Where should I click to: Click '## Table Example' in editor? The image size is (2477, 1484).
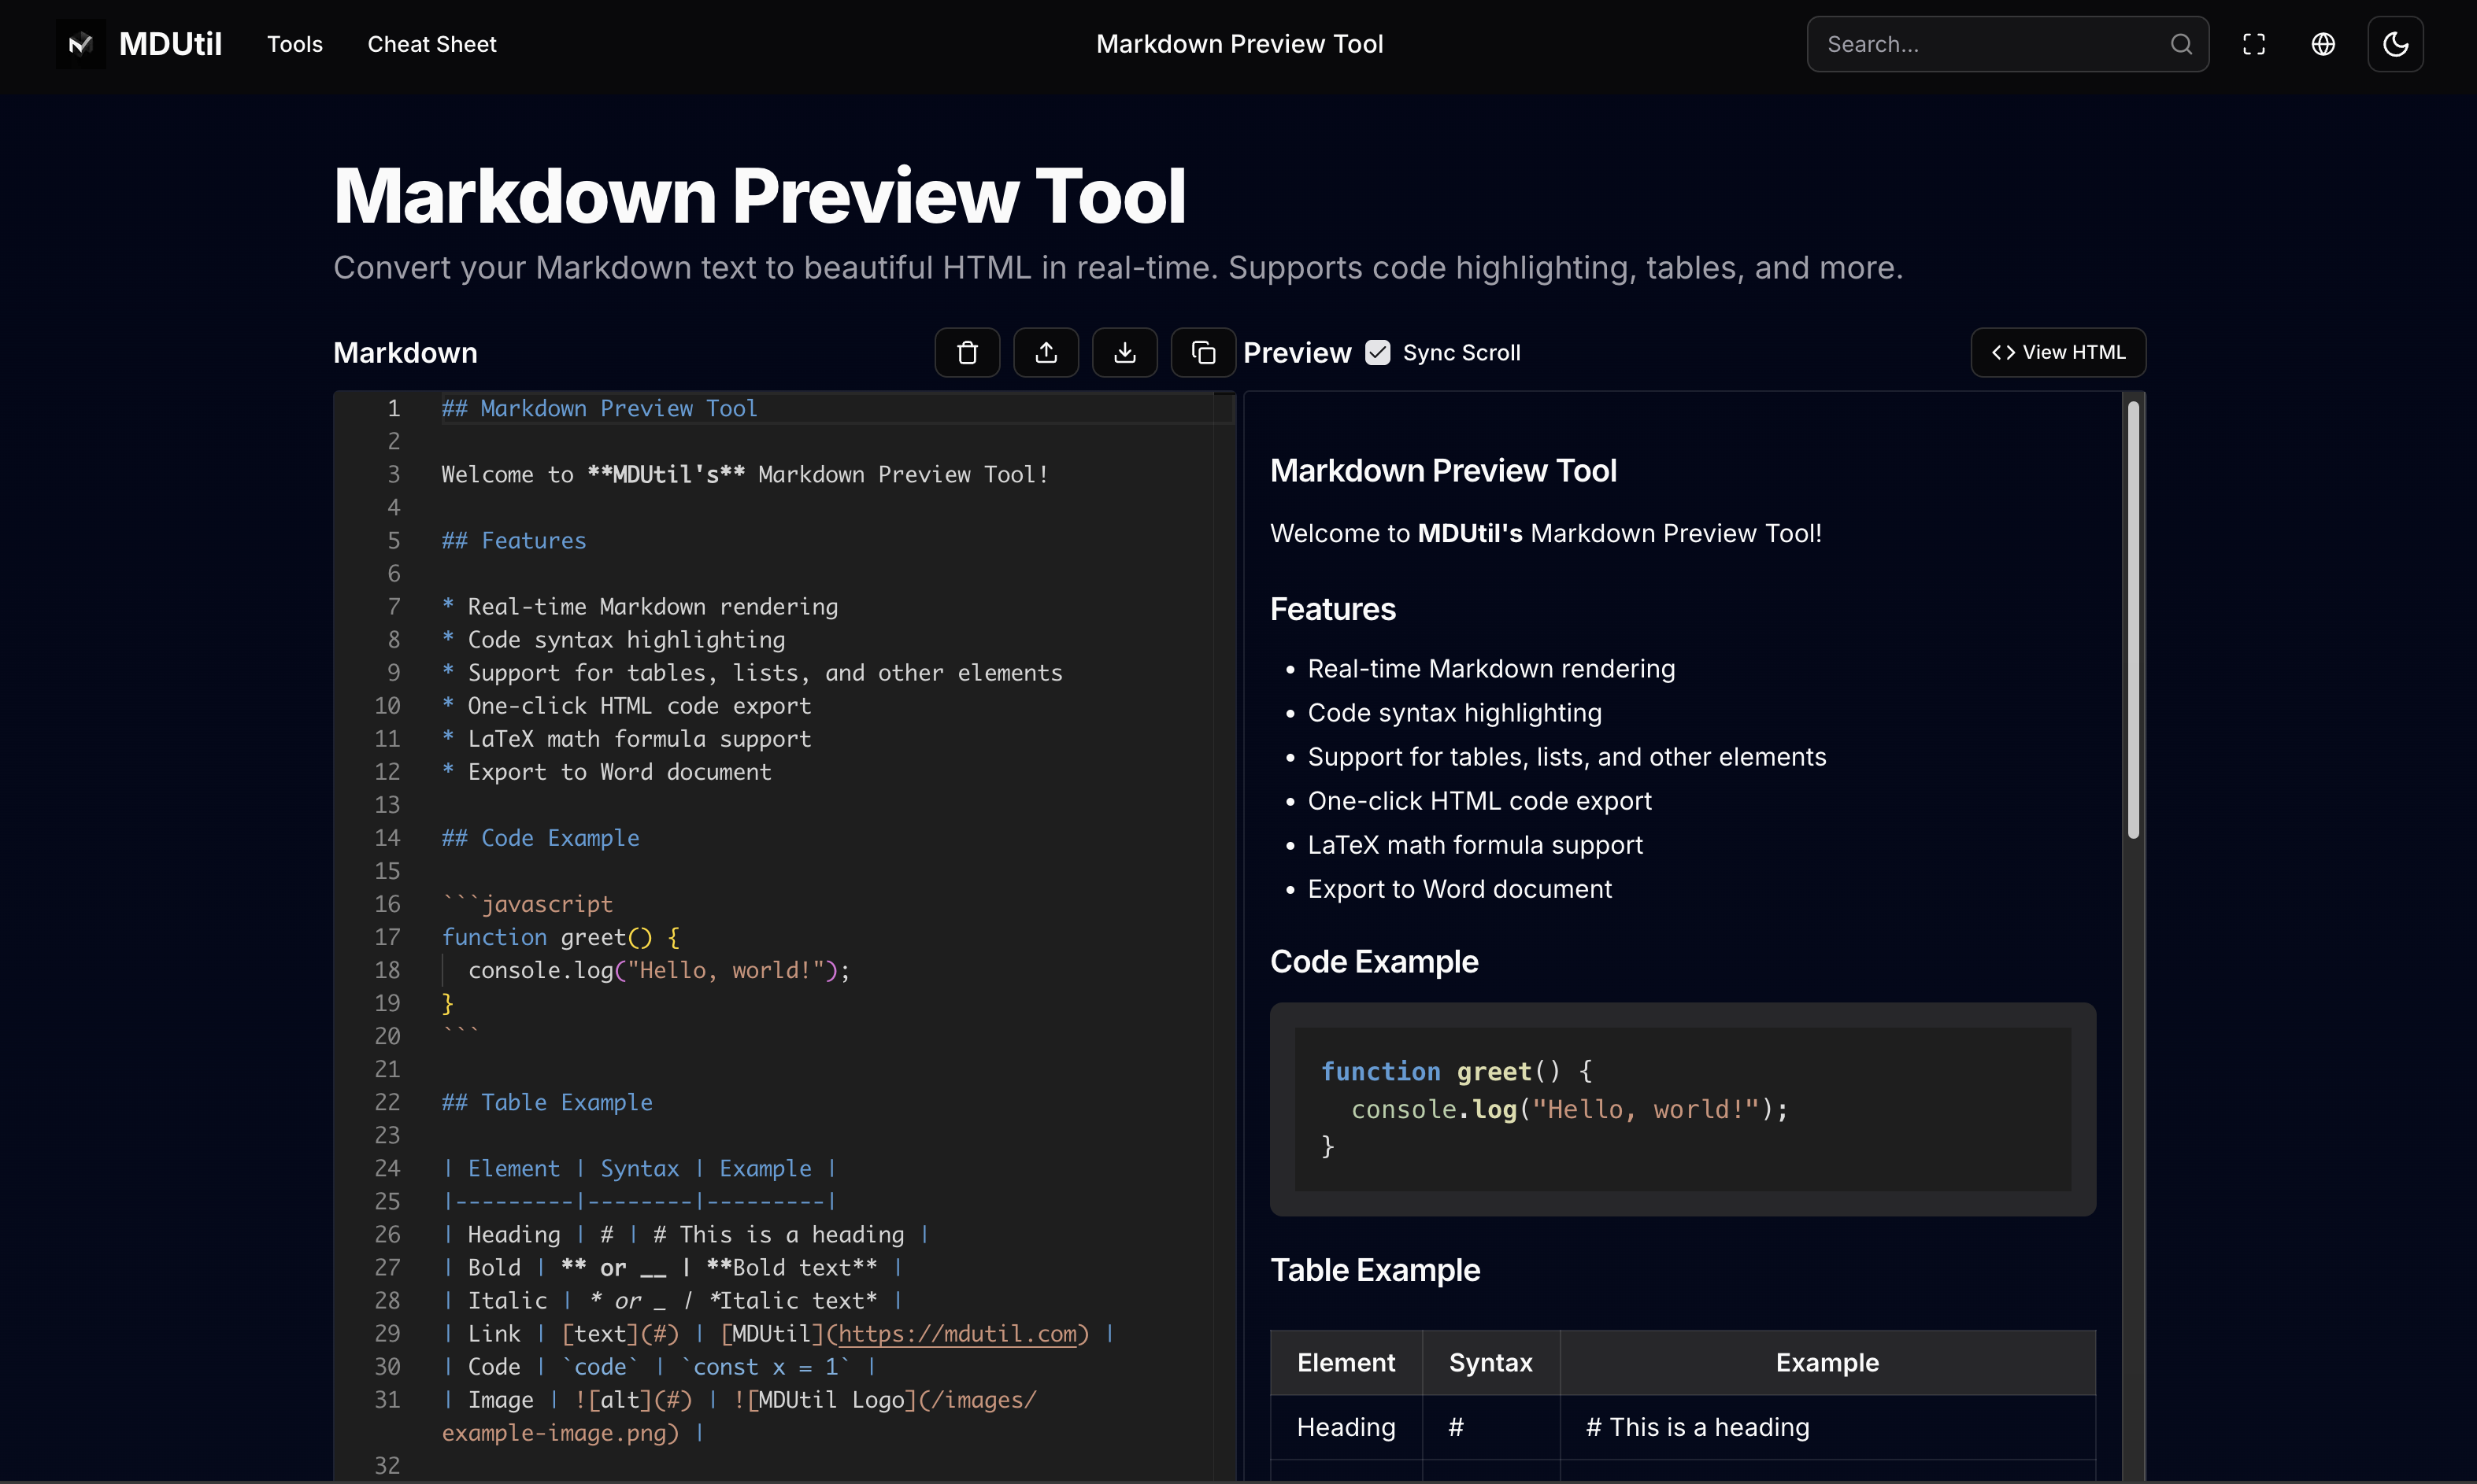[x=547, y=1102]
